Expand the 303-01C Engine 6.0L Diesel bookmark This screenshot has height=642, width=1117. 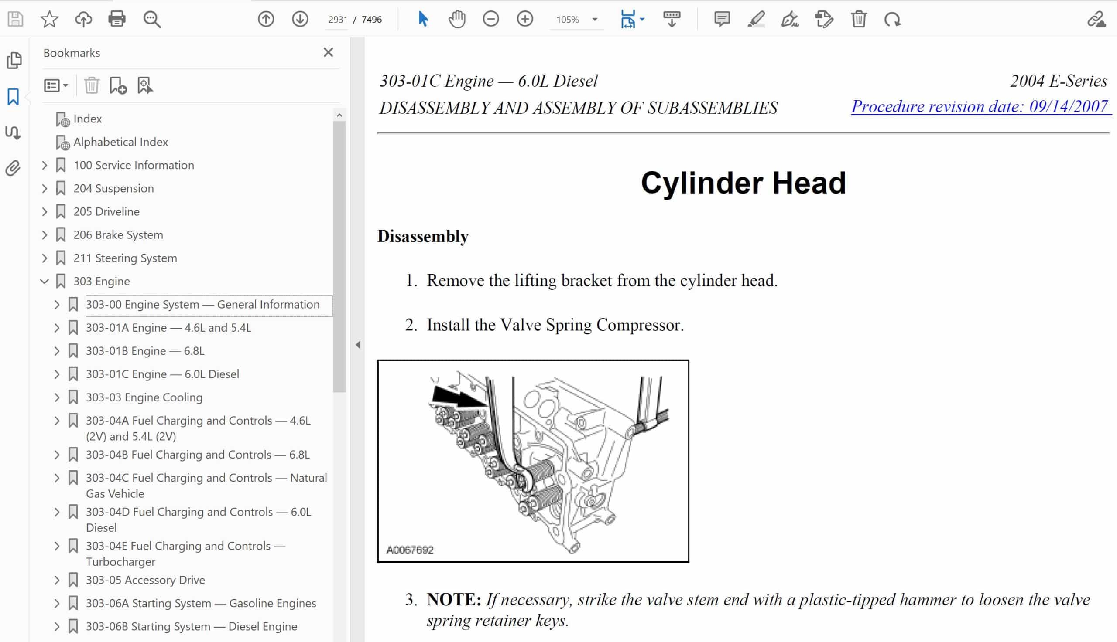57,374
